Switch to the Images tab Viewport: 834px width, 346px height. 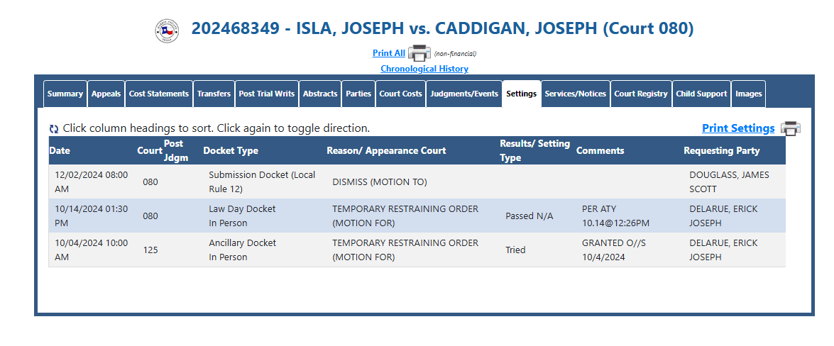(x=748, y=94)
